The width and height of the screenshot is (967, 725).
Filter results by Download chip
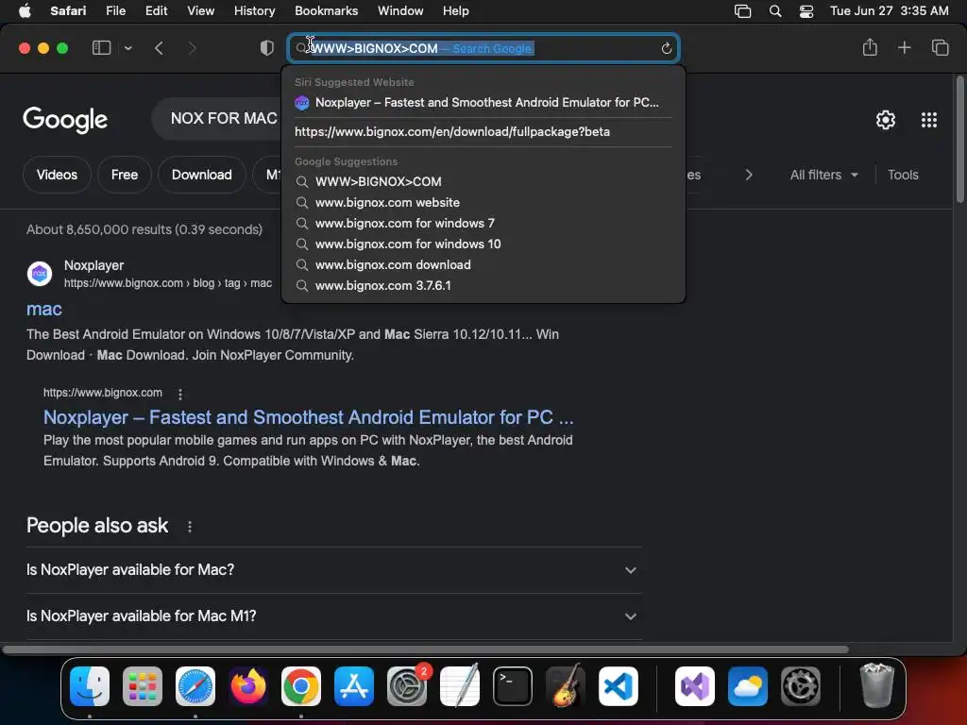(x=202, y=175)
